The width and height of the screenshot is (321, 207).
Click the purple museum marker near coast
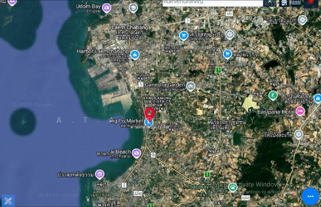tap(100, 174)
